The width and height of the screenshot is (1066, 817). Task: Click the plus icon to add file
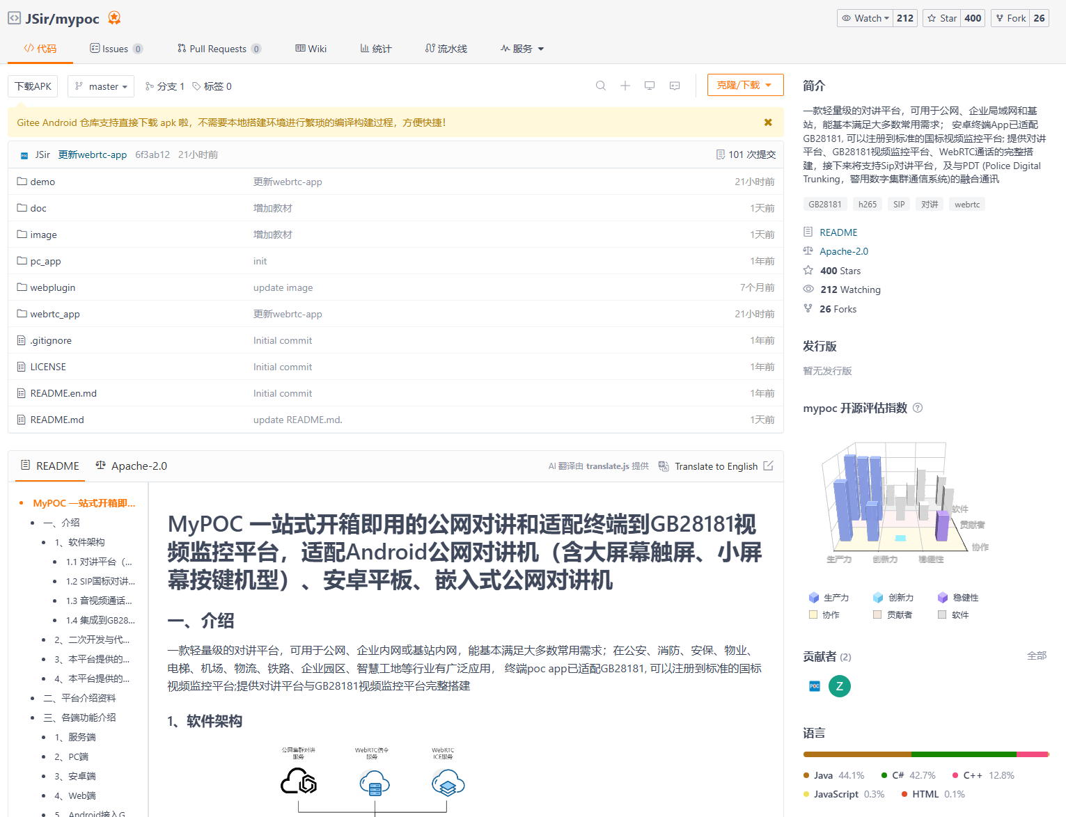click(625, 86)
